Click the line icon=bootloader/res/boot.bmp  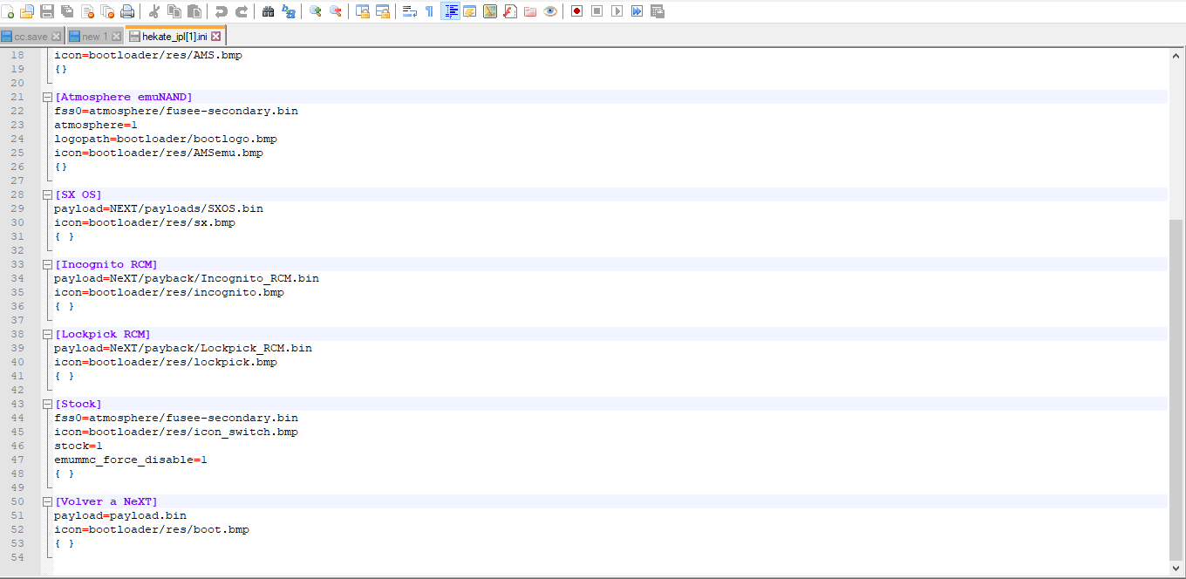(x=152, y=530)
